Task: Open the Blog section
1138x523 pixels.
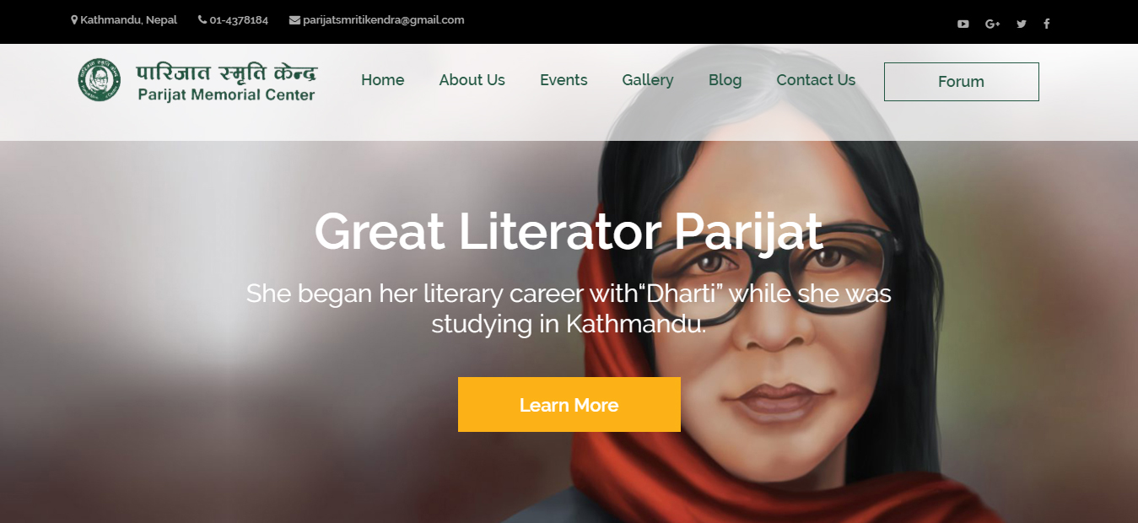Action: tap(725, 80)
